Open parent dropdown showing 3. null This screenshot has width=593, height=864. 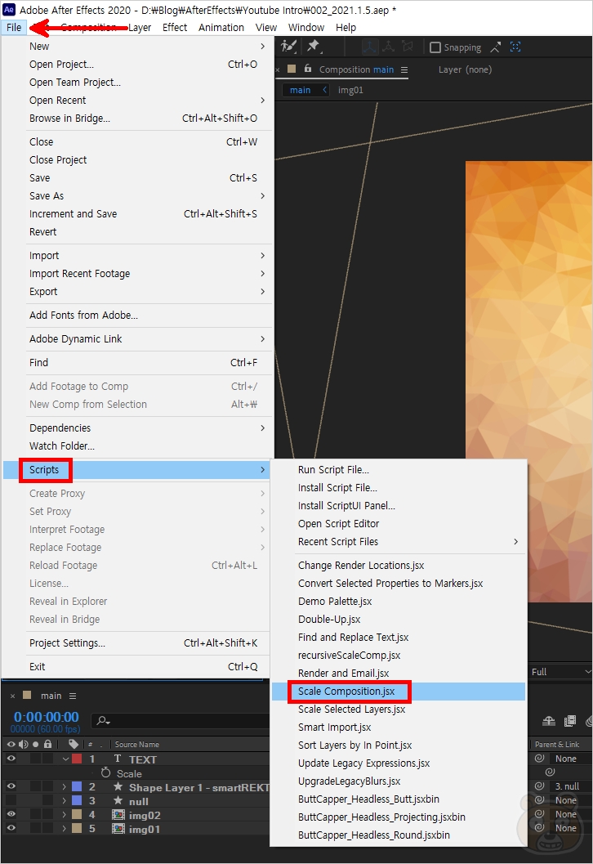coord(570,786)
